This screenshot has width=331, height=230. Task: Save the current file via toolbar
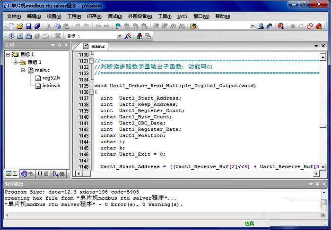click(28, 26)
